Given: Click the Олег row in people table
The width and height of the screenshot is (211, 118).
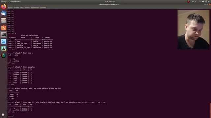Looking at the screenshot, I should [21, 77].
